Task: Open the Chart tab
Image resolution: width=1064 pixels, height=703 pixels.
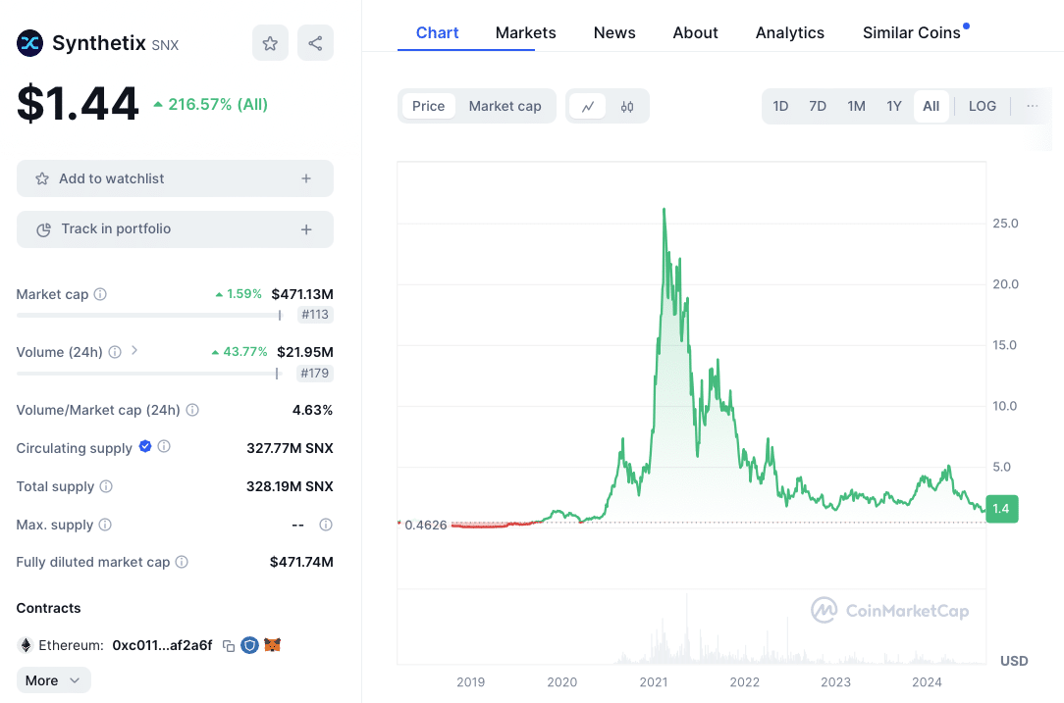Action: coord(437,32)
